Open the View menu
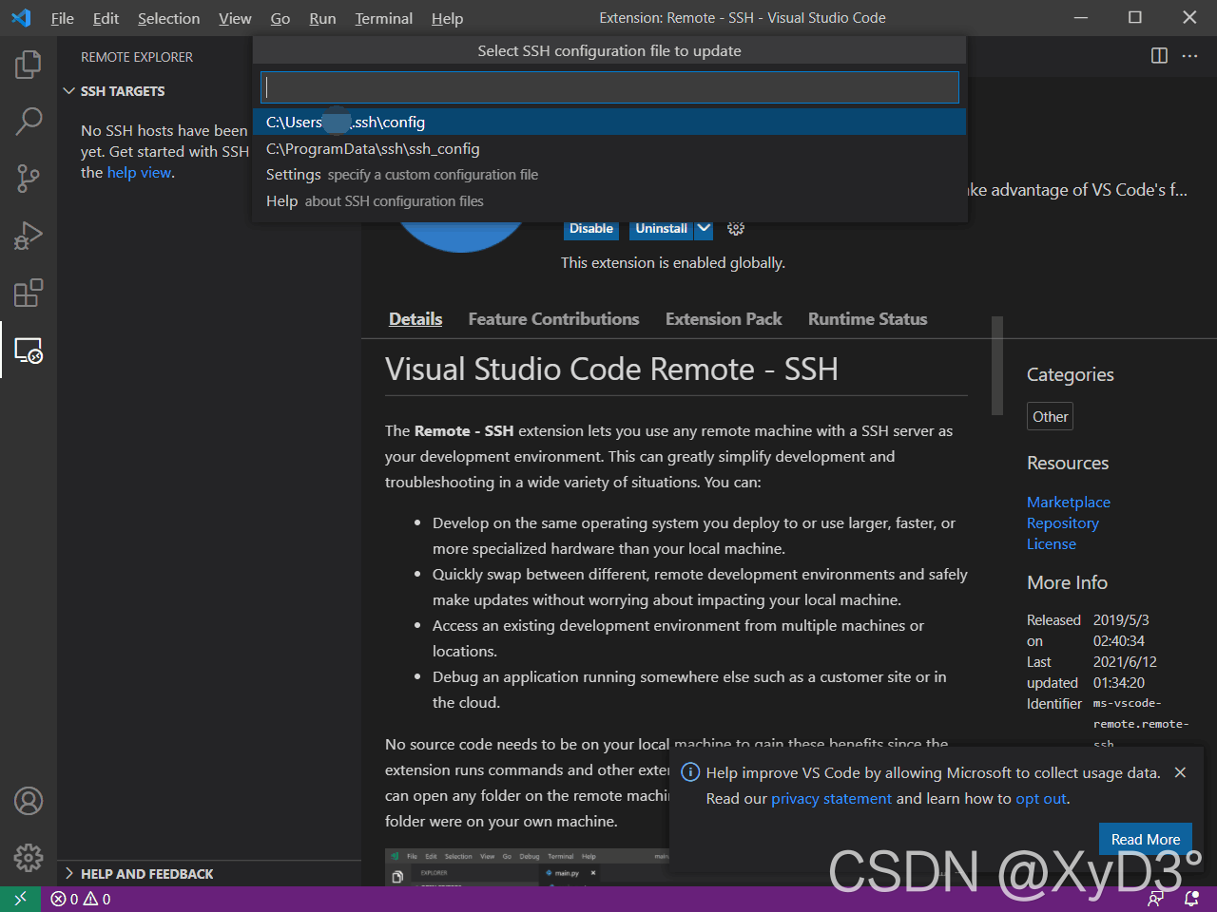 [235, 18]
